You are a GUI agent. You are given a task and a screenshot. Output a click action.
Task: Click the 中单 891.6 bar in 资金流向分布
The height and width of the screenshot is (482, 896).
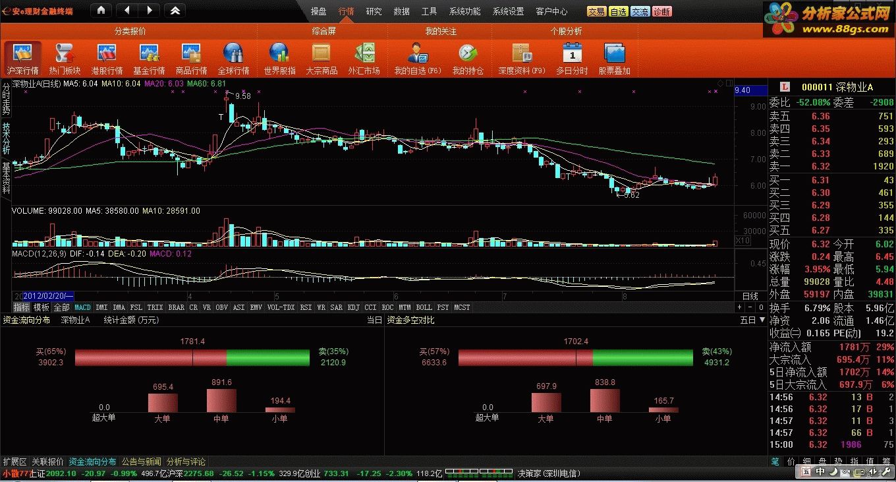coord(221,400)
